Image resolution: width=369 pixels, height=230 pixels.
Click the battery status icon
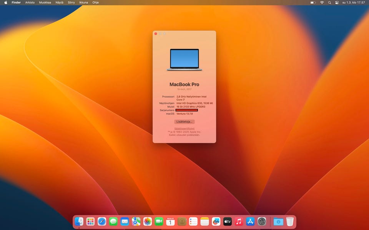(313, 3)
